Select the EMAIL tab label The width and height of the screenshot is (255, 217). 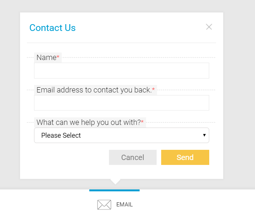pos(124,205)
